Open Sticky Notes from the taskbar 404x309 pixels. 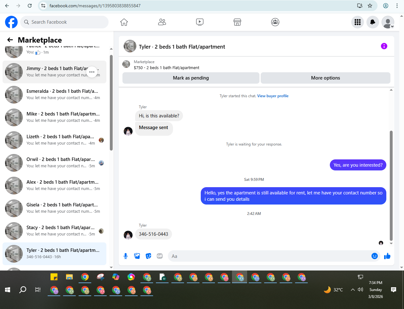[54, 277]
